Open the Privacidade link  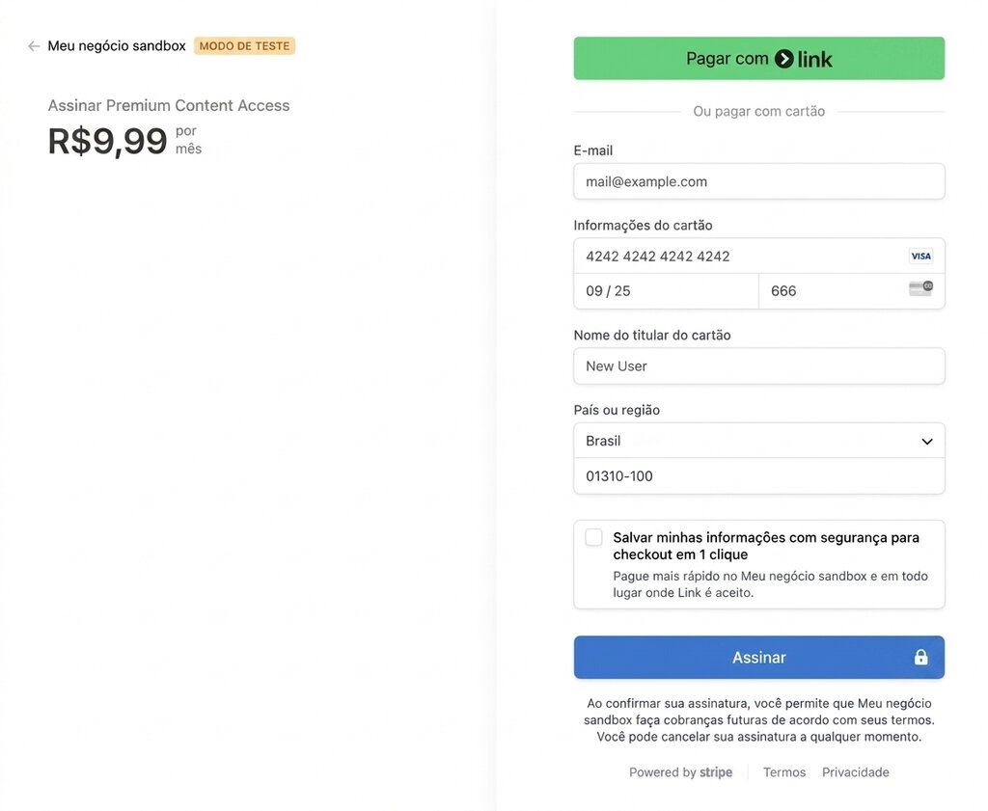(x=855, y=772)
